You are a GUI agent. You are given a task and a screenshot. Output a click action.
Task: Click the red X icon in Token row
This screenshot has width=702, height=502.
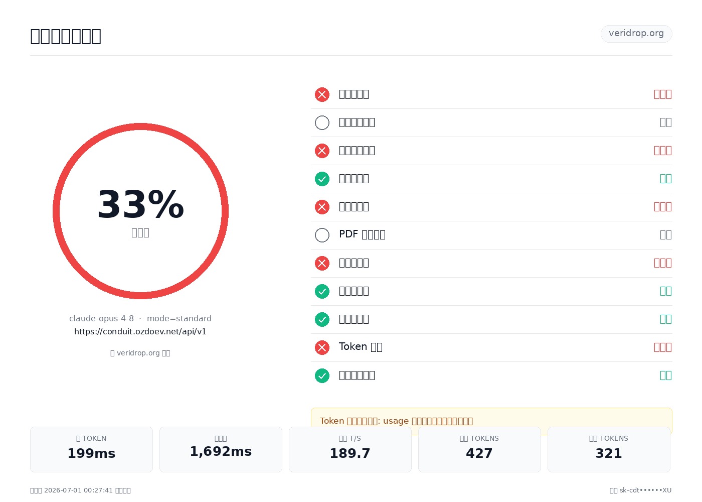click(322, 347)
